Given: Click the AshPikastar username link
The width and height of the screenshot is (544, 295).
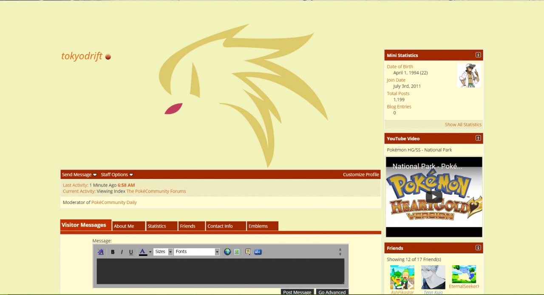Looking at the screenshot, I should pyautogui.click(x=402, y=292).
